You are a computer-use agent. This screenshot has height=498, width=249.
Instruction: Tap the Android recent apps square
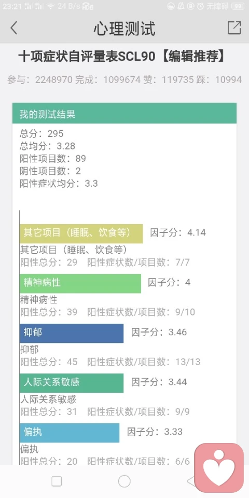pyautogui.click(x=57, y=481)
